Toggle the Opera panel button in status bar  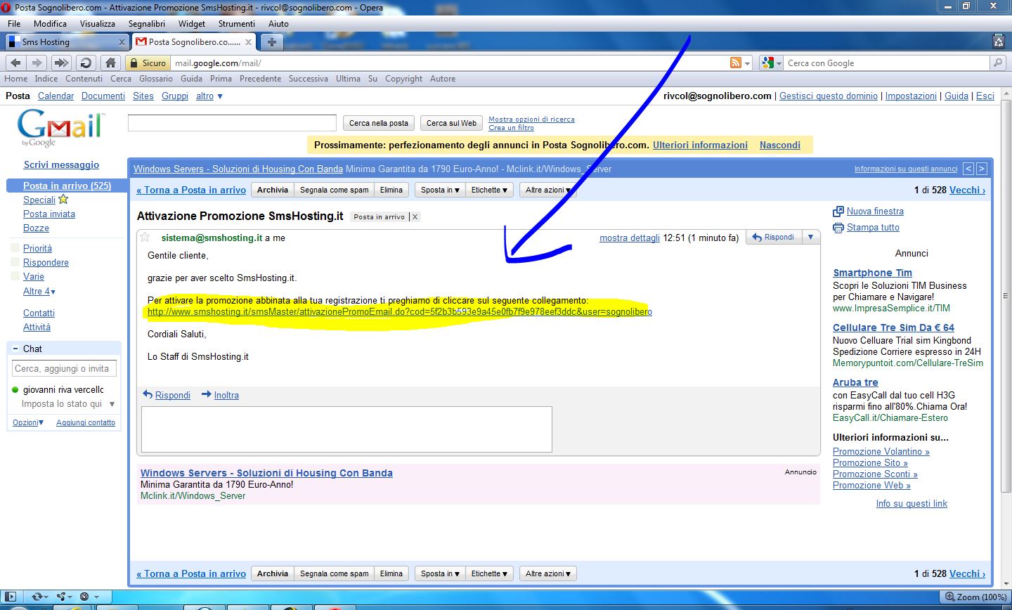click(10, 597)
